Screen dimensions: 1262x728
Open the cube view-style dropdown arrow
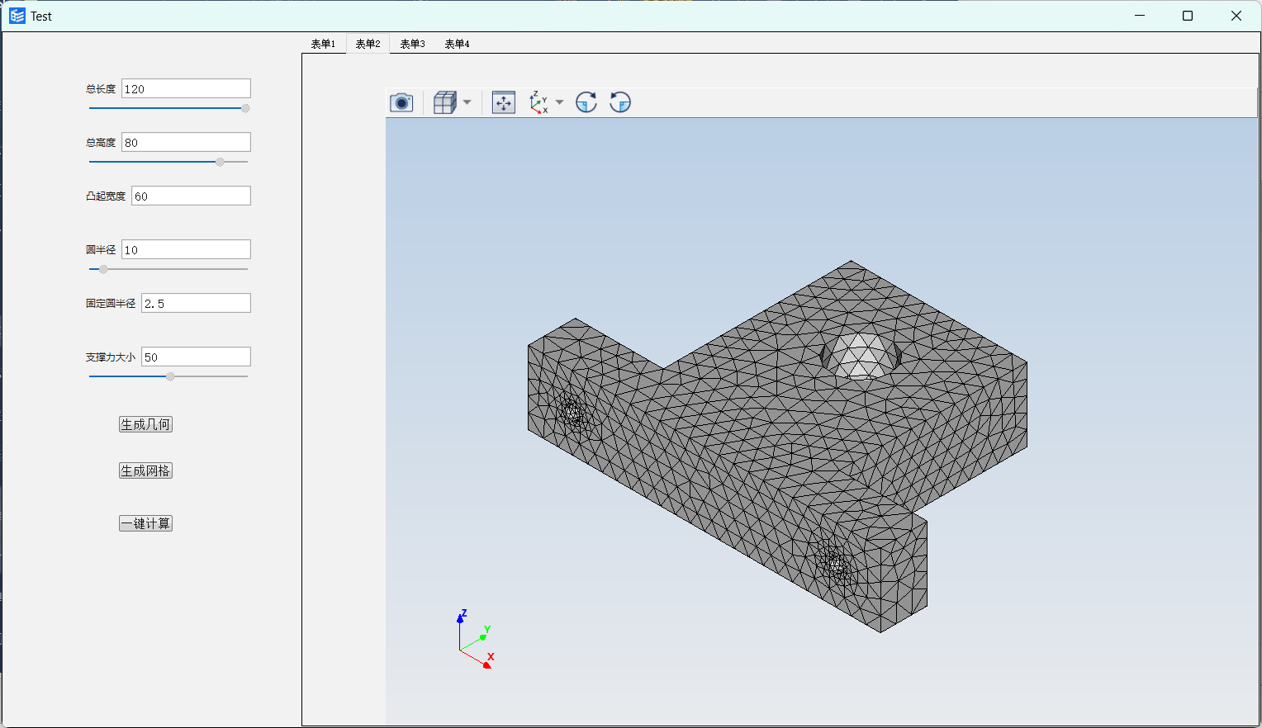[x=467, y=102]
